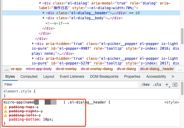The height and width of the screenshot is (128, 184).
Task: Switch to the Layout tab
Action: coord(49,77)
